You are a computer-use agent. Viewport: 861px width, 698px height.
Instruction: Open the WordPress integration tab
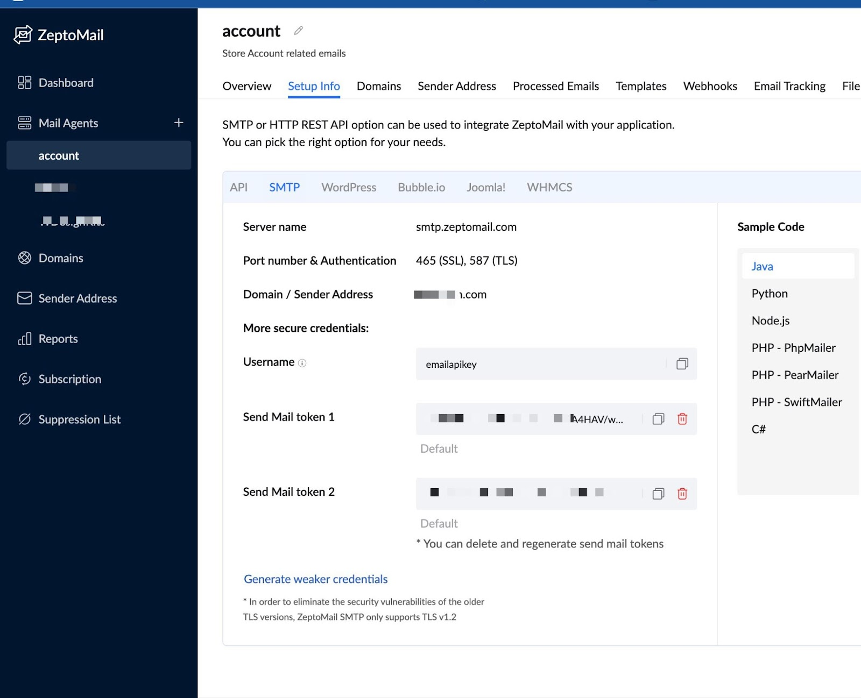pyautogui.click(x=348, y=187)
